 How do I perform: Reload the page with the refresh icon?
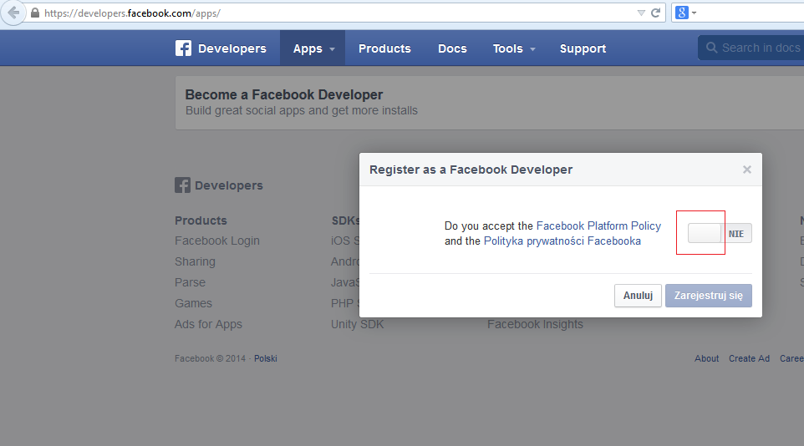655,13
